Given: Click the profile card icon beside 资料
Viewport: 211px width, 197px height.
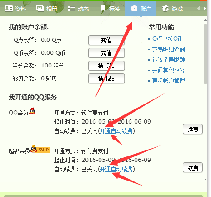Looking at the screenshot, I should pos(9,9).
